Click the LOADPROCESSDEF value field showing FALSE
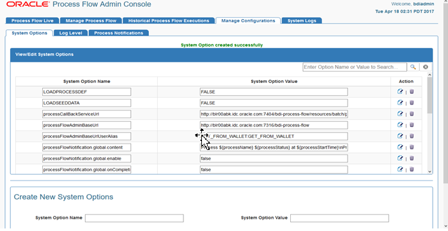The width and height of the screenshot is (448, 231). [x=274, y=92]
